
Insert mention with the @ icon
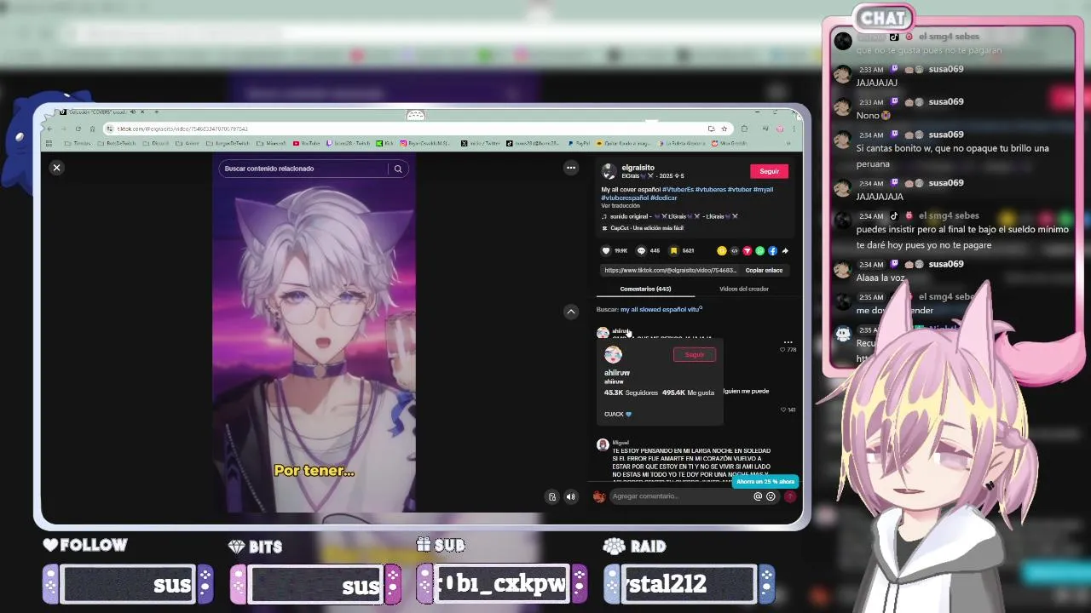point(758,496)
